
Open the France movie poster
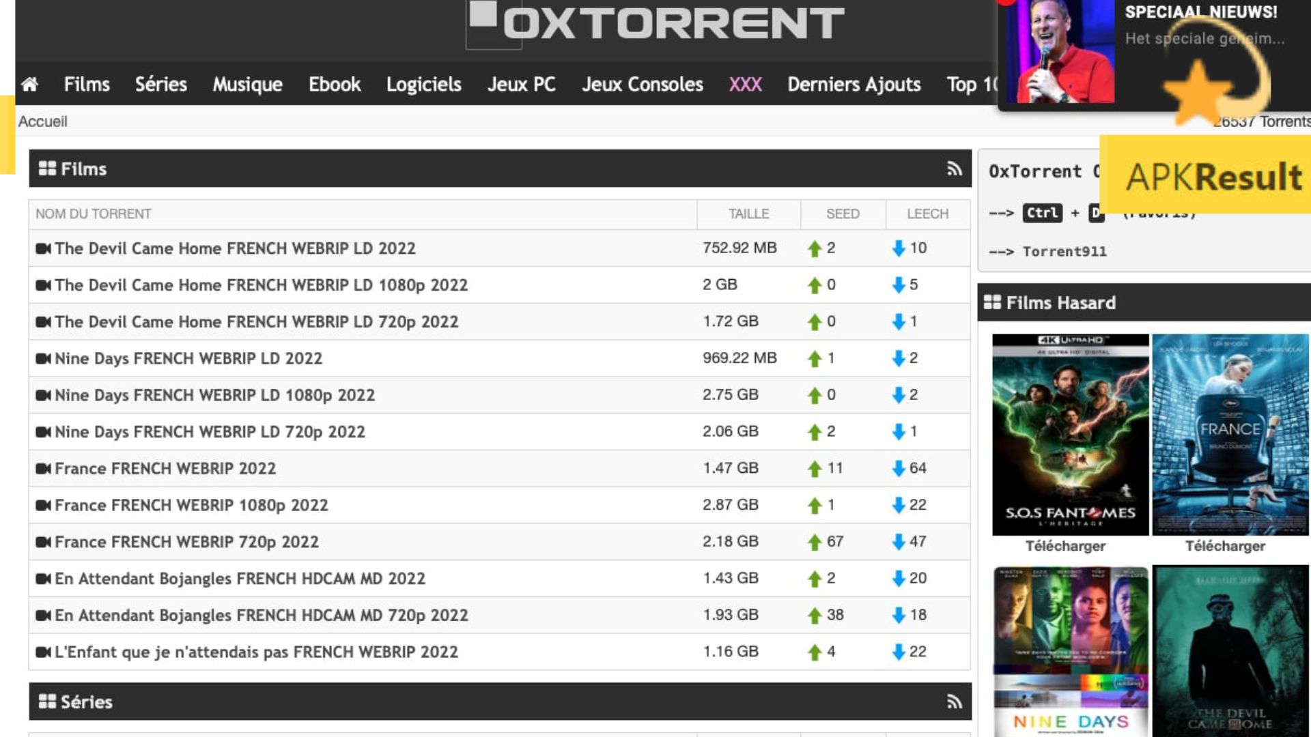(1230, 435)
